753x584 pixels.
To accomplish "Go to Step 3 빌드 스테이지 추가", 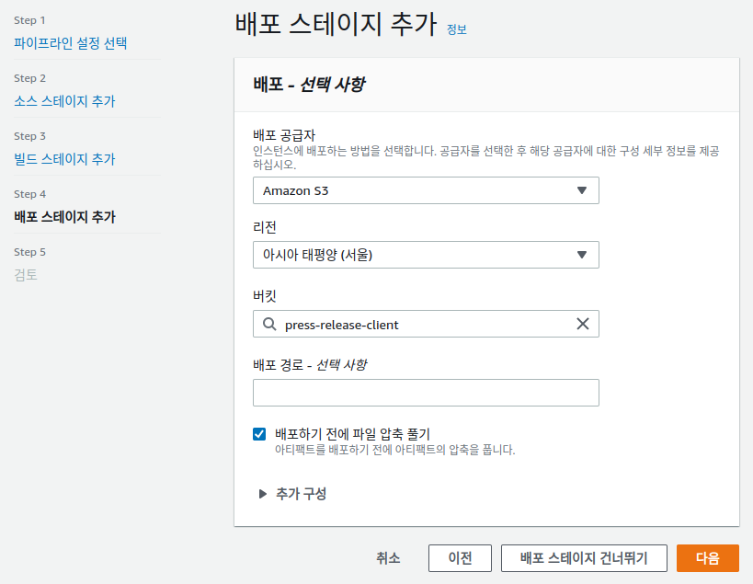I will 64,159.
